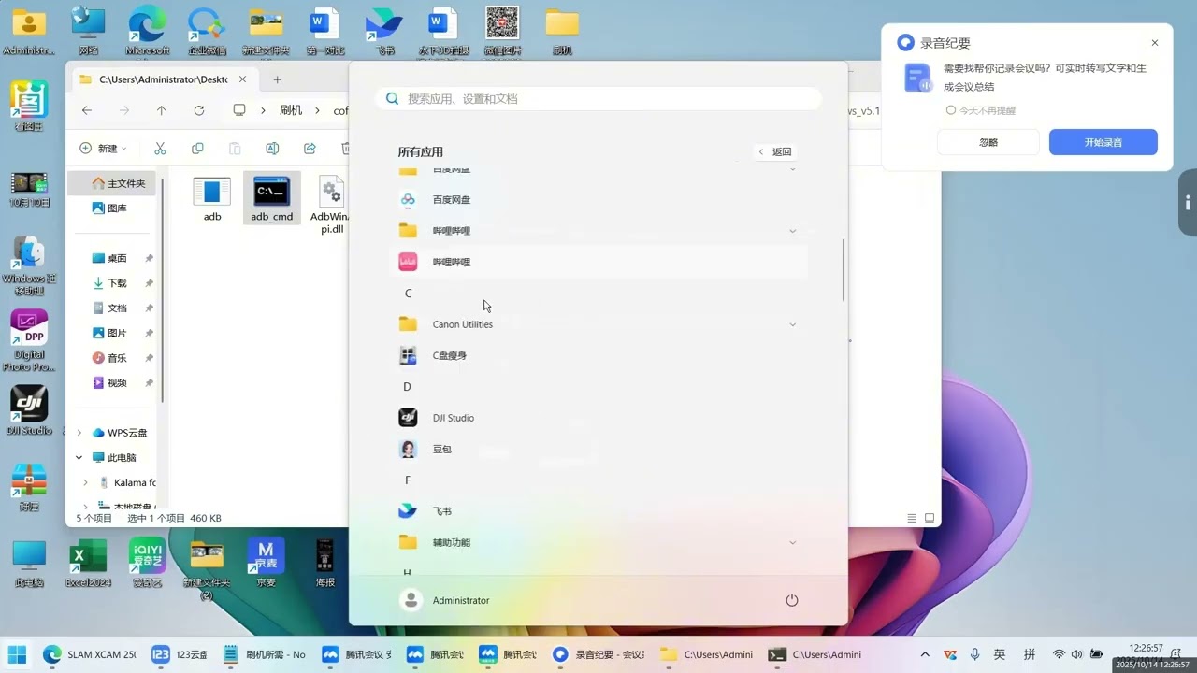Select the adb_cmd file in Explorer
The image size is (1197, 673).
coord(271,199)
